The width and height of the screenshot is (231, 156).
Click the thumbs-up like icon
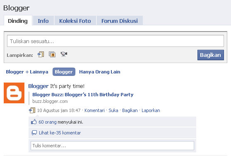(34, 122)
